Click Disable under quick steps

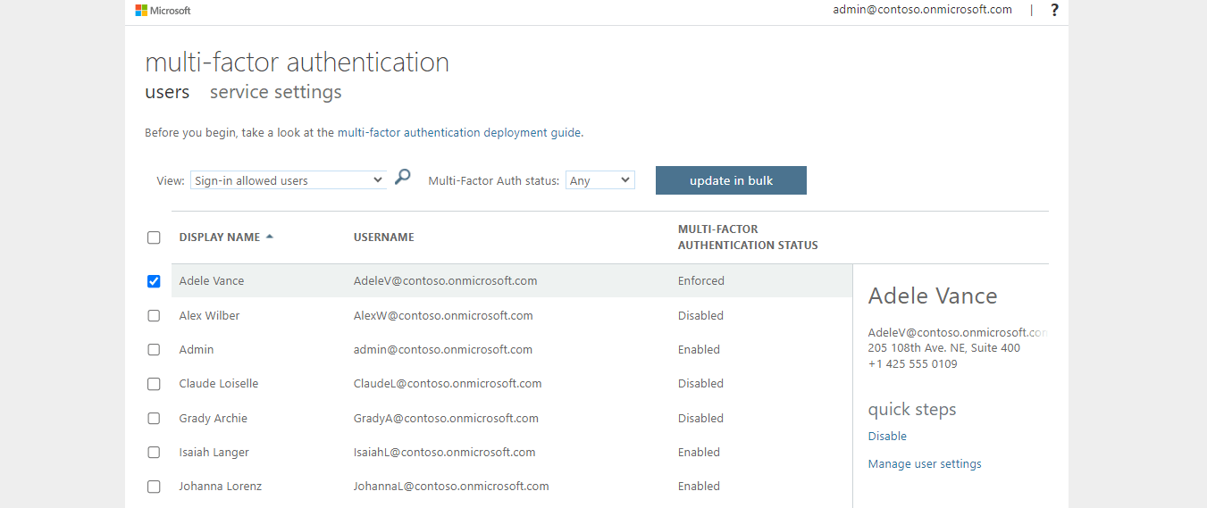pos(887,437)
